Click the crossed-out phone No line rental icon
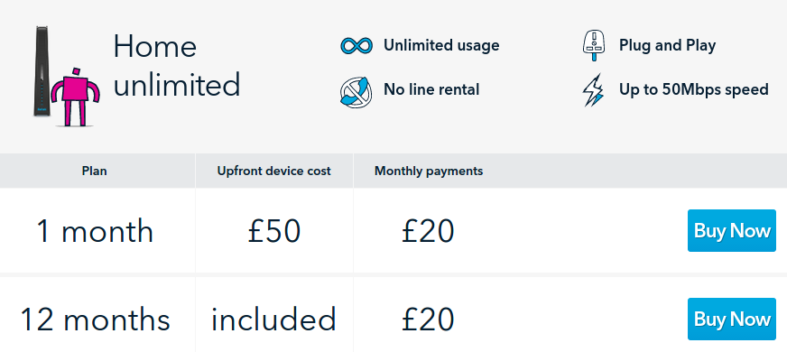 (x=356, y=91)
